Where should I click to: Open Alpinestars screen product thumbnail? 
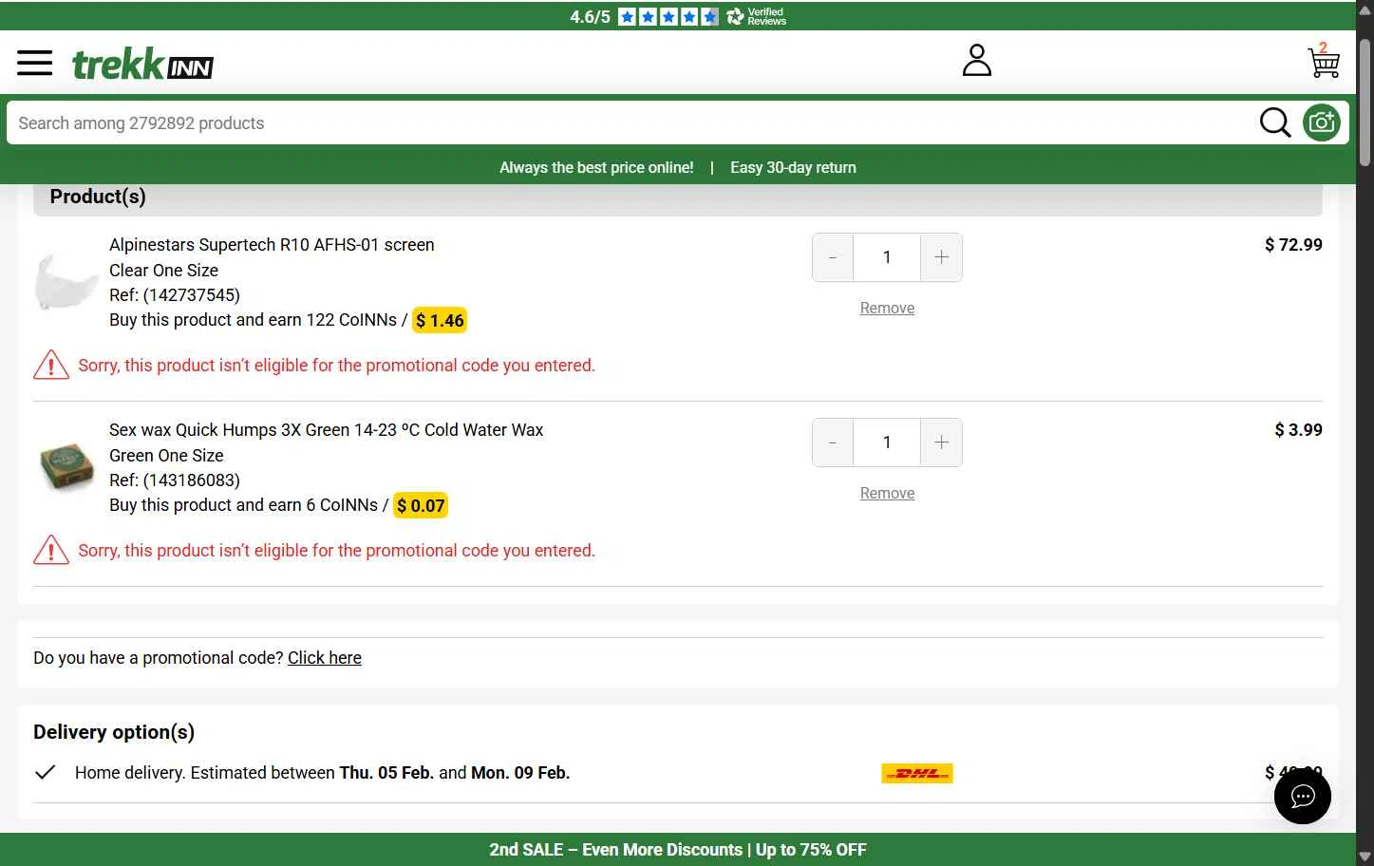coord(66,282)
